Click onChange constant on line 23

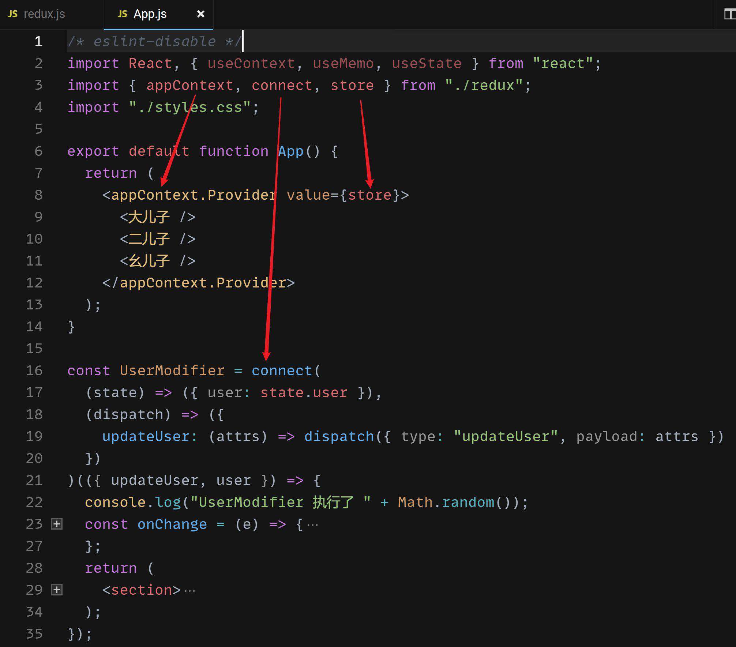coord(172,524)
